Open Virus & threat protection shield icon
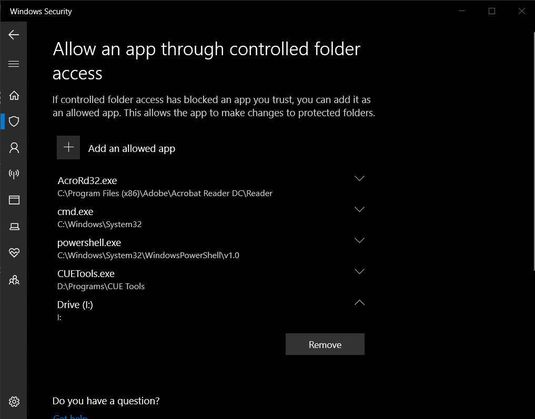Screen dimensions: 535x419 pyautogui.click(x=14, y=121)
